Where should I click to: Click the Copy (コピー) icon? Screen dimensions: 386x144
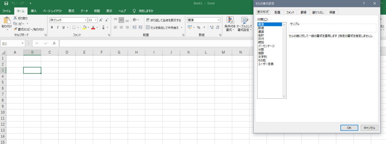pos(15,24)
